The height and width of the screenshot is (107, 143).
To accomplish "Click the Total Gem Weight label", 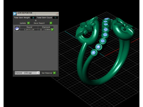I will 22,18.
